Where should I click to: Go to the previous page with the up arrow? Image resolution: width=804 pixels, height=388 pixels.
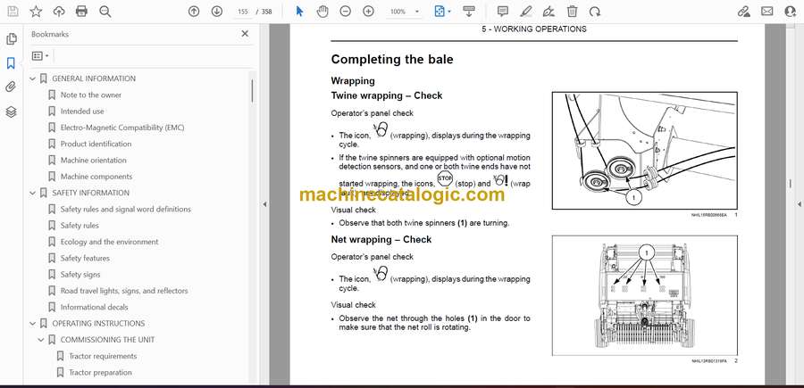(x=194, y=12)
